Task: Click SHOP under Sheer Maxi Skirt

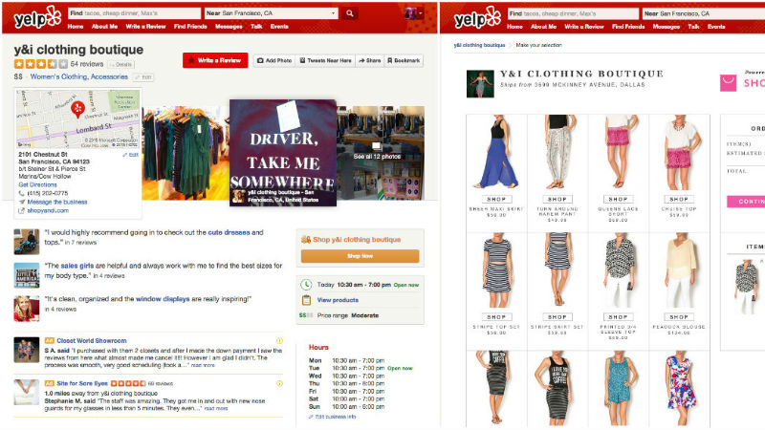Action: coord(496,199)
